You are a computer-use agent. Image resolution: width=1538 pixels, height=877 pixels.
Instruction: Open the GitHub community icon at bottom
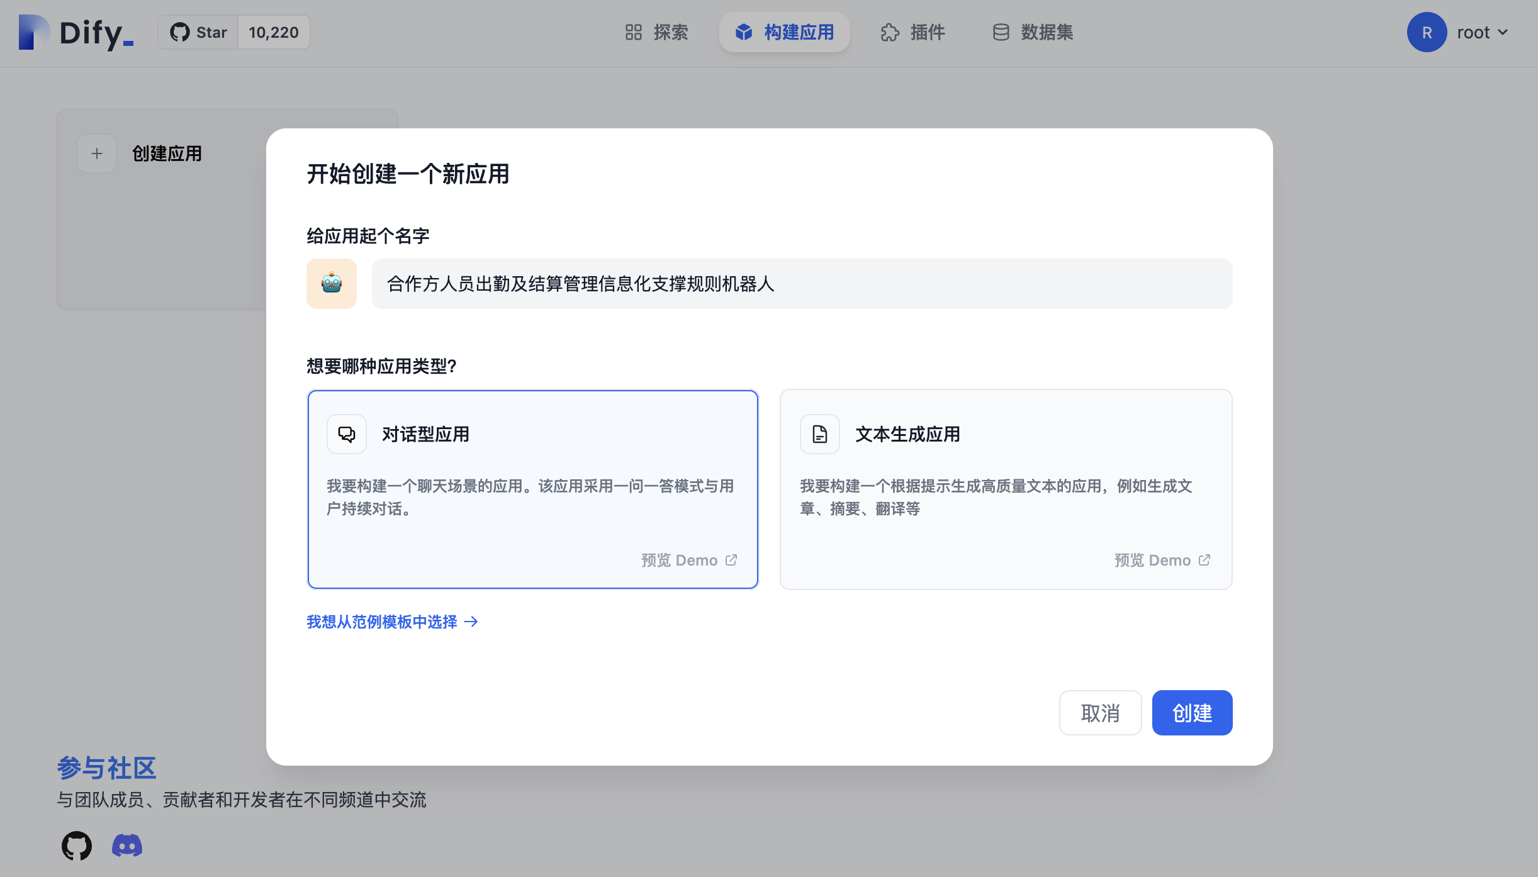pos(77,846)
